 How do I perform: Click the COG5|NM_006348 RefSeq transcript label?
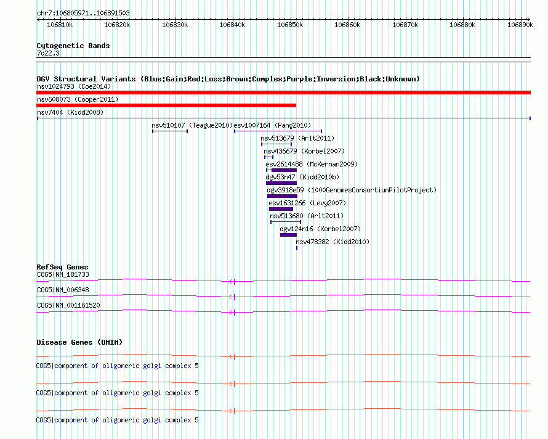pos(63,290)
